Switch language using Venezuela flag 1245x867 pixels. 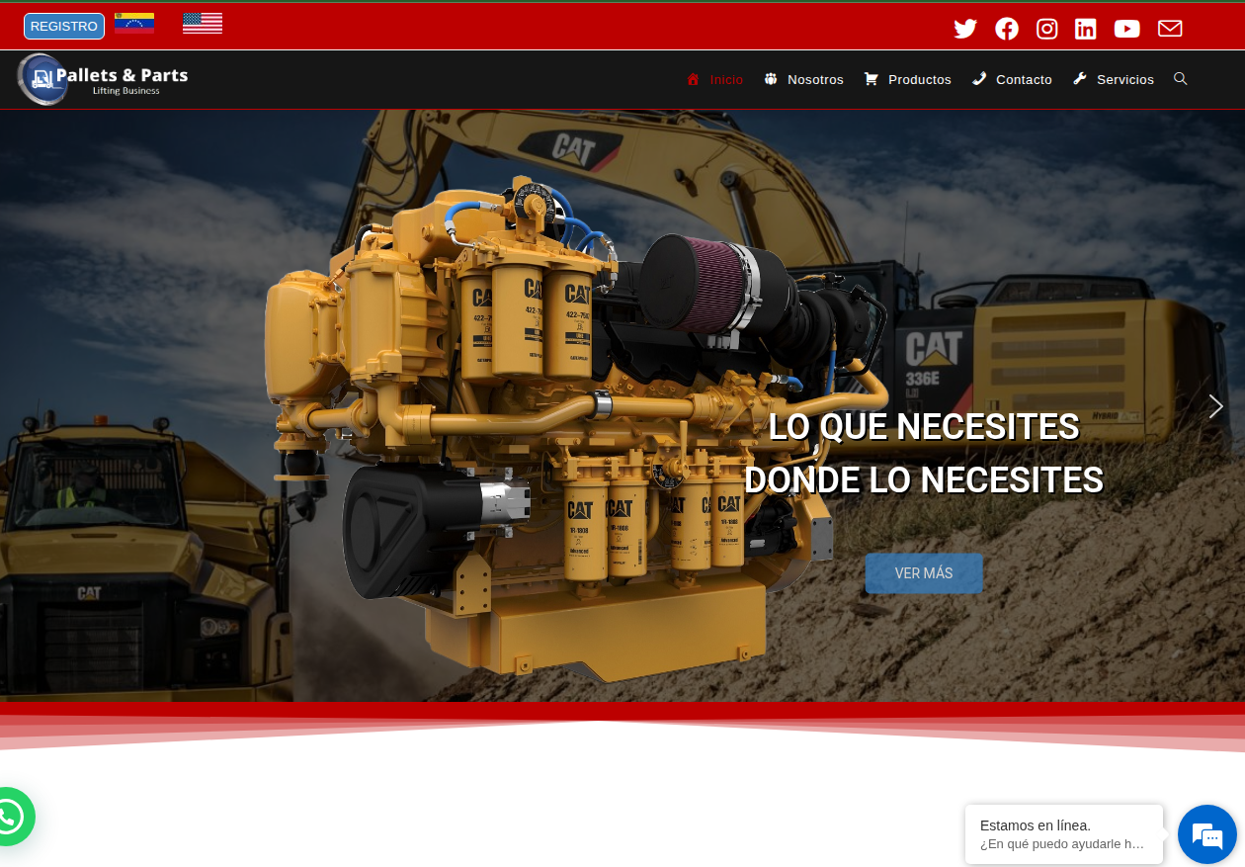pos(134,24)
